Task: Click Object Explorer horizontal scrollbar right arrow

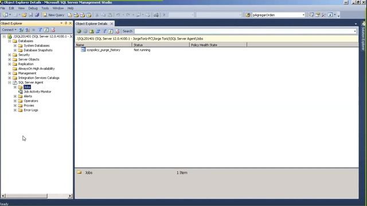Action: [70, 196]
